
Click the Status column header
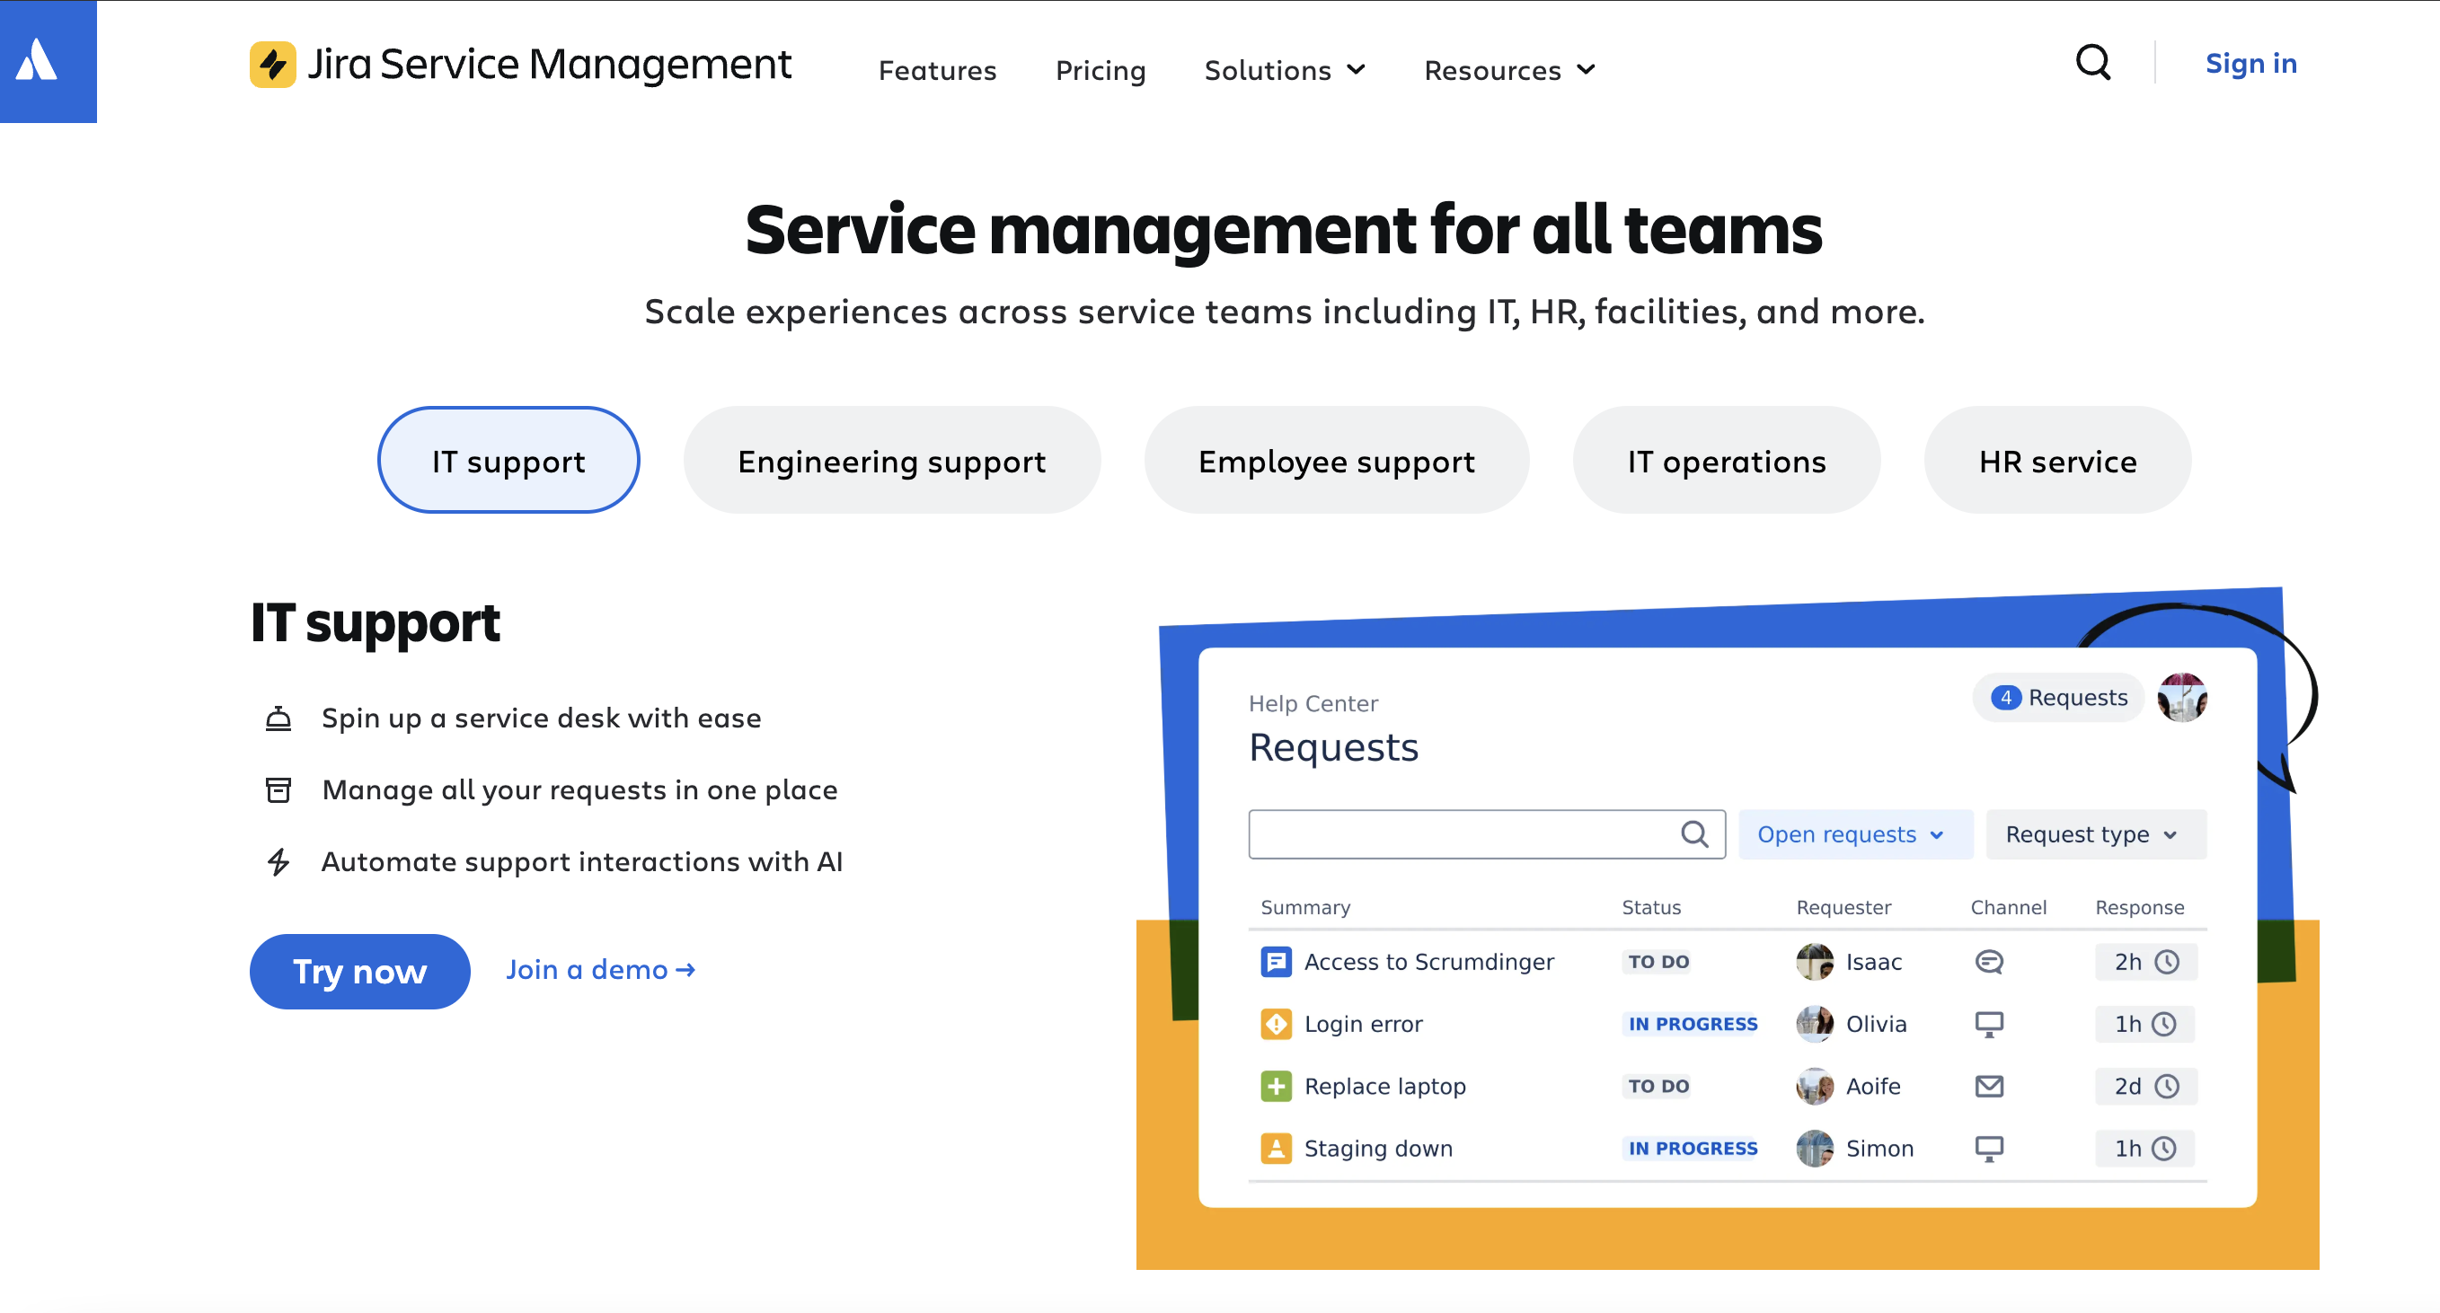click(x=1651, y=908)
